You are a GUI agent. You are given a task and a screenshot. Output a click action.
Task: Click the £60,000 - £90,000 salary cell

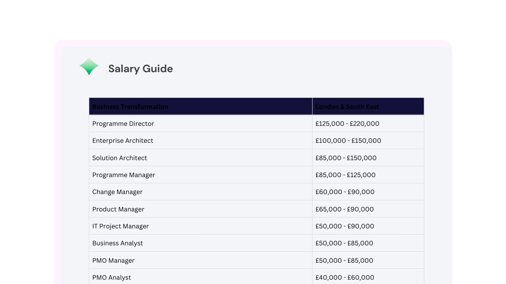click(x=345, y=192)
